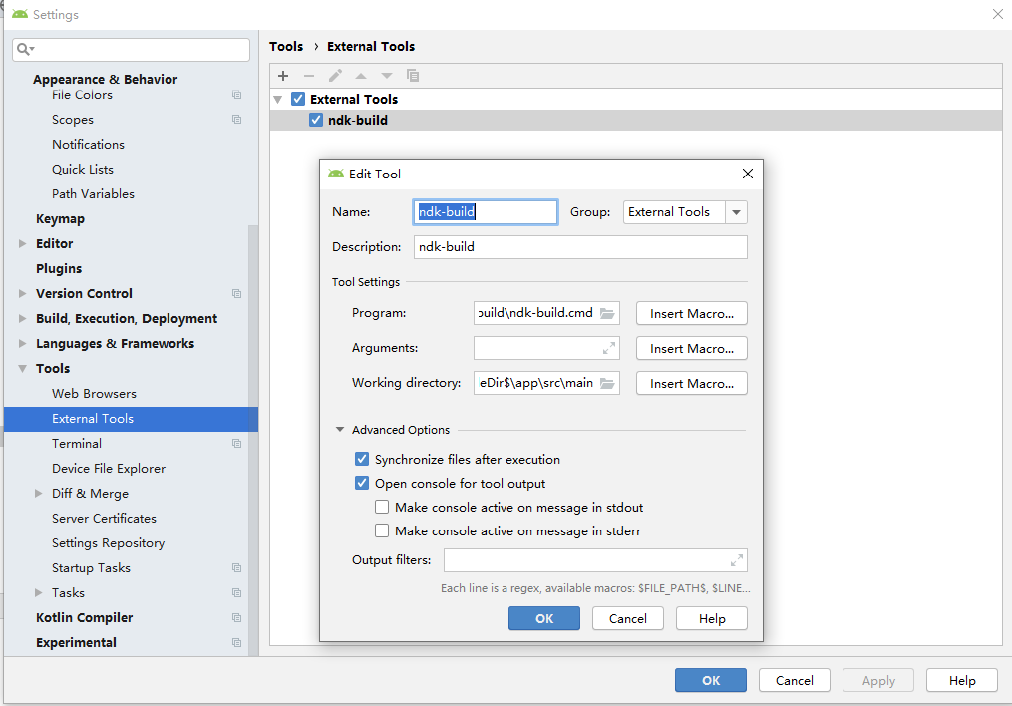Image resolution: width=1012 pixels, height=706 pixels.
Task: Click project-level icon next to Terminal
Action: 237,444
